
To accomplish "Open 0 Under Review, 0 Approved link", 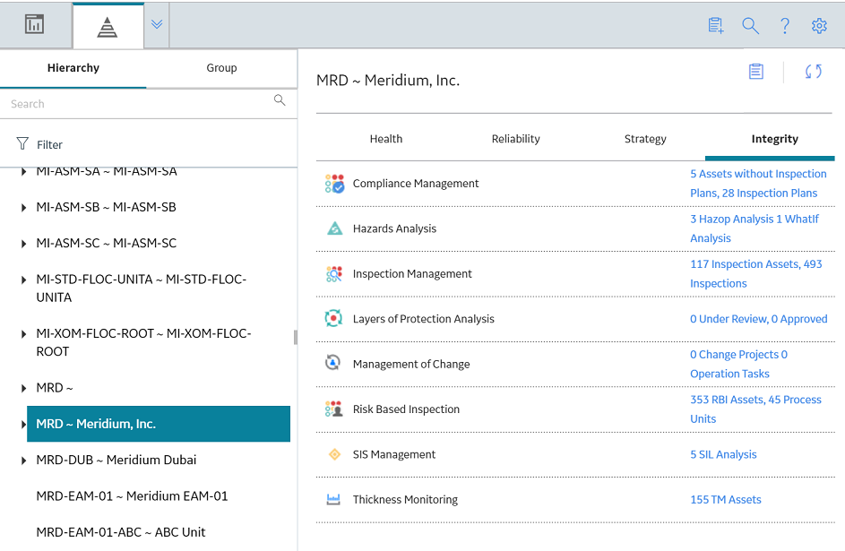I will pos(759,319).
